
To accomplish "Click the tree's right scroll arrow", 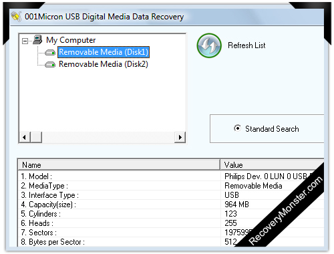I will coord(180,137).
